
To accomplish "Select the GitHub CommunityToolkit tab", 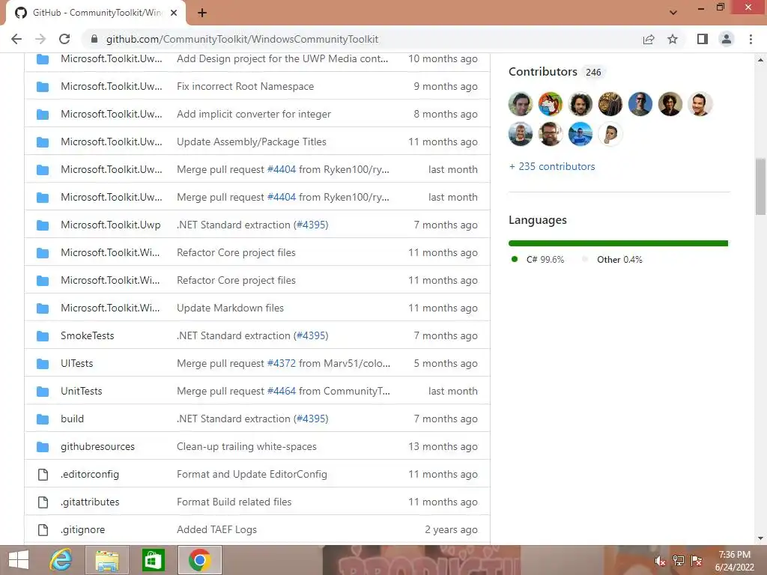I will point(96,13).
